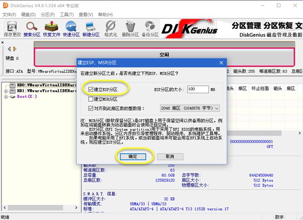This screenshot has width=303, height=220.
Task: Close the 建立ESP、MSR分区 dialog
Action: click(222, 63)
